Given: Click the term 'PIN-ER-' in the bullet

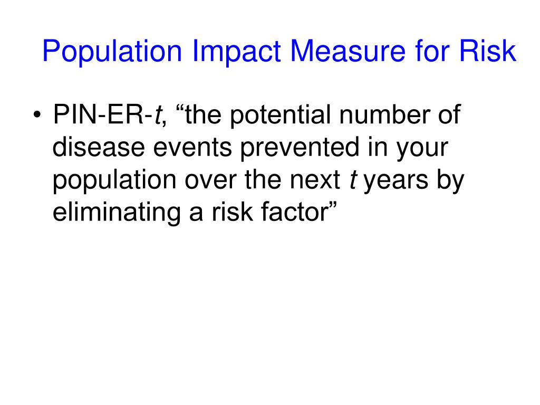Looking at the screenshot, I should tap(103, 114).
